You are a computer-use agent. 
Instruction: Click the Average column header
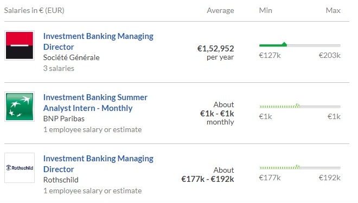coord(220,10)
